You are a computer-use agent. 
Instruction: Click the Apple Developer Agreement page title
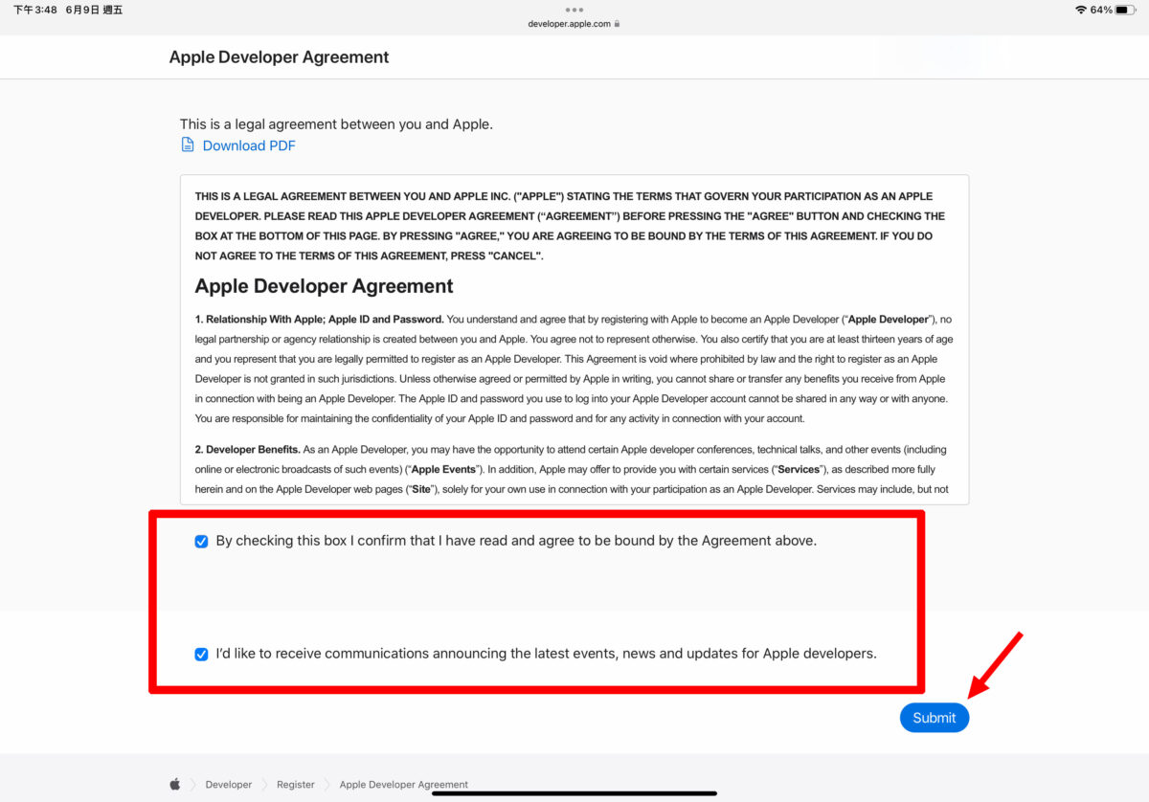click(279, 57)
